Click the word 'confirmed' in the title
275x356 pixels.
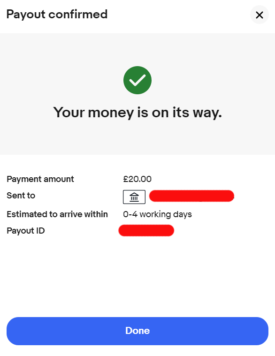78,14
